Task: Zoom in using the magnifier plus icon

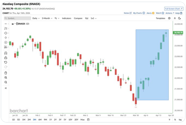Action: (6, 77)
